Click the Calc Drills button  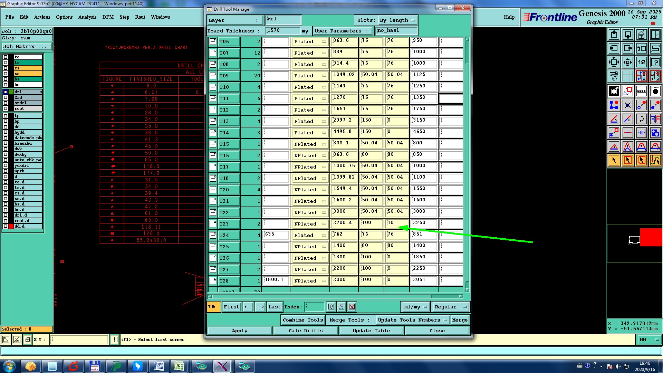point(305,331)
